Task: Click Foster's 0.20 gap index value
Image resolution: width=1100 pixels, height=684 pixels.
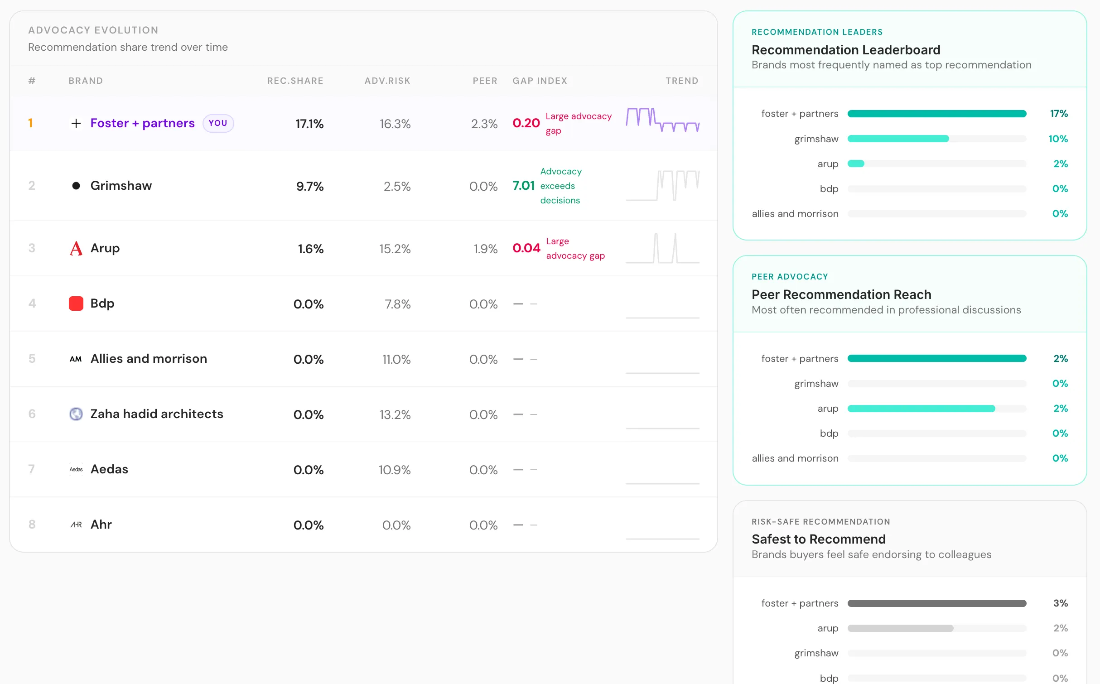Action: (526, 123)
